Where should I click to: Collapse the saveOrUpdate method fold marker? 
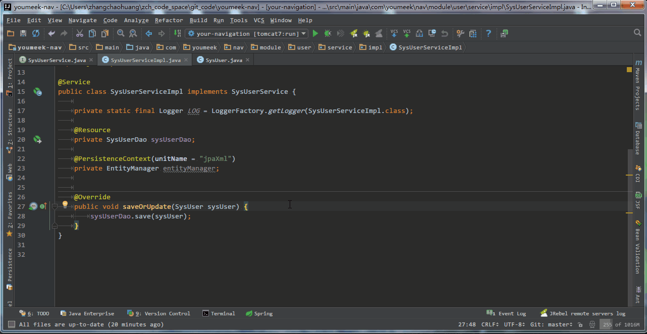[55, 206]
